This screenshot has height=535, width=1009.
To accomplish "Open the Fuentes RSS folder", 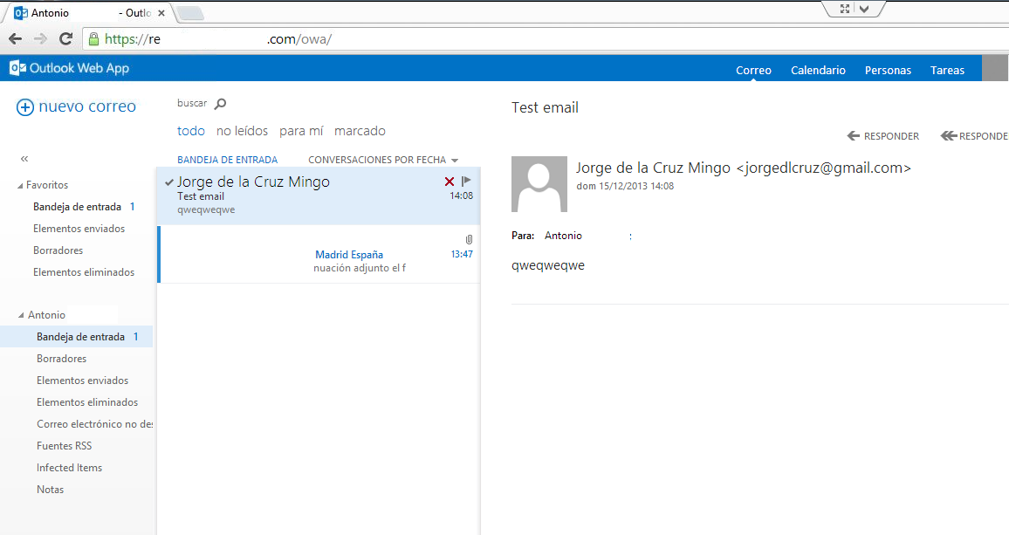I will (64, 446).
